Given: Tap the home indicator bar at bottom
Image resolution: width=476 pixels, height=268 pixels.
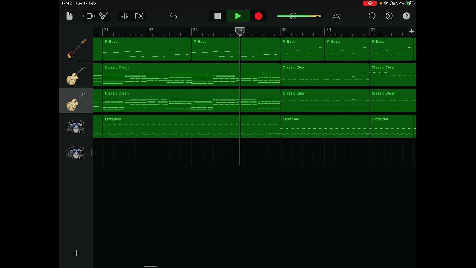Looking at the screenshot, I should (x=150, y=266).
